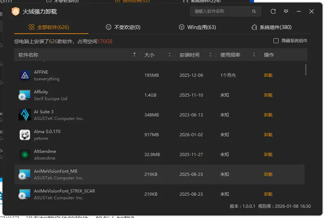
Task: Click the system components puzzle icon
Action: 254,27
